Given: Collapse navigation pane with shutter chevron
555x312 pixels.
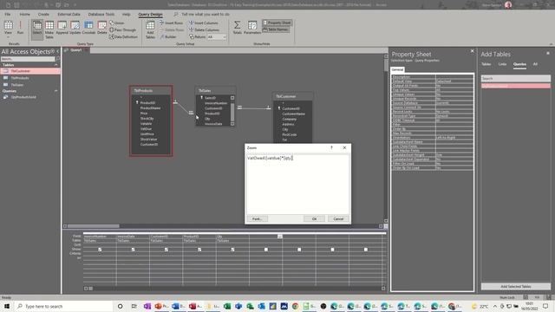Looking at the screenshot, I should click(58, 52).
